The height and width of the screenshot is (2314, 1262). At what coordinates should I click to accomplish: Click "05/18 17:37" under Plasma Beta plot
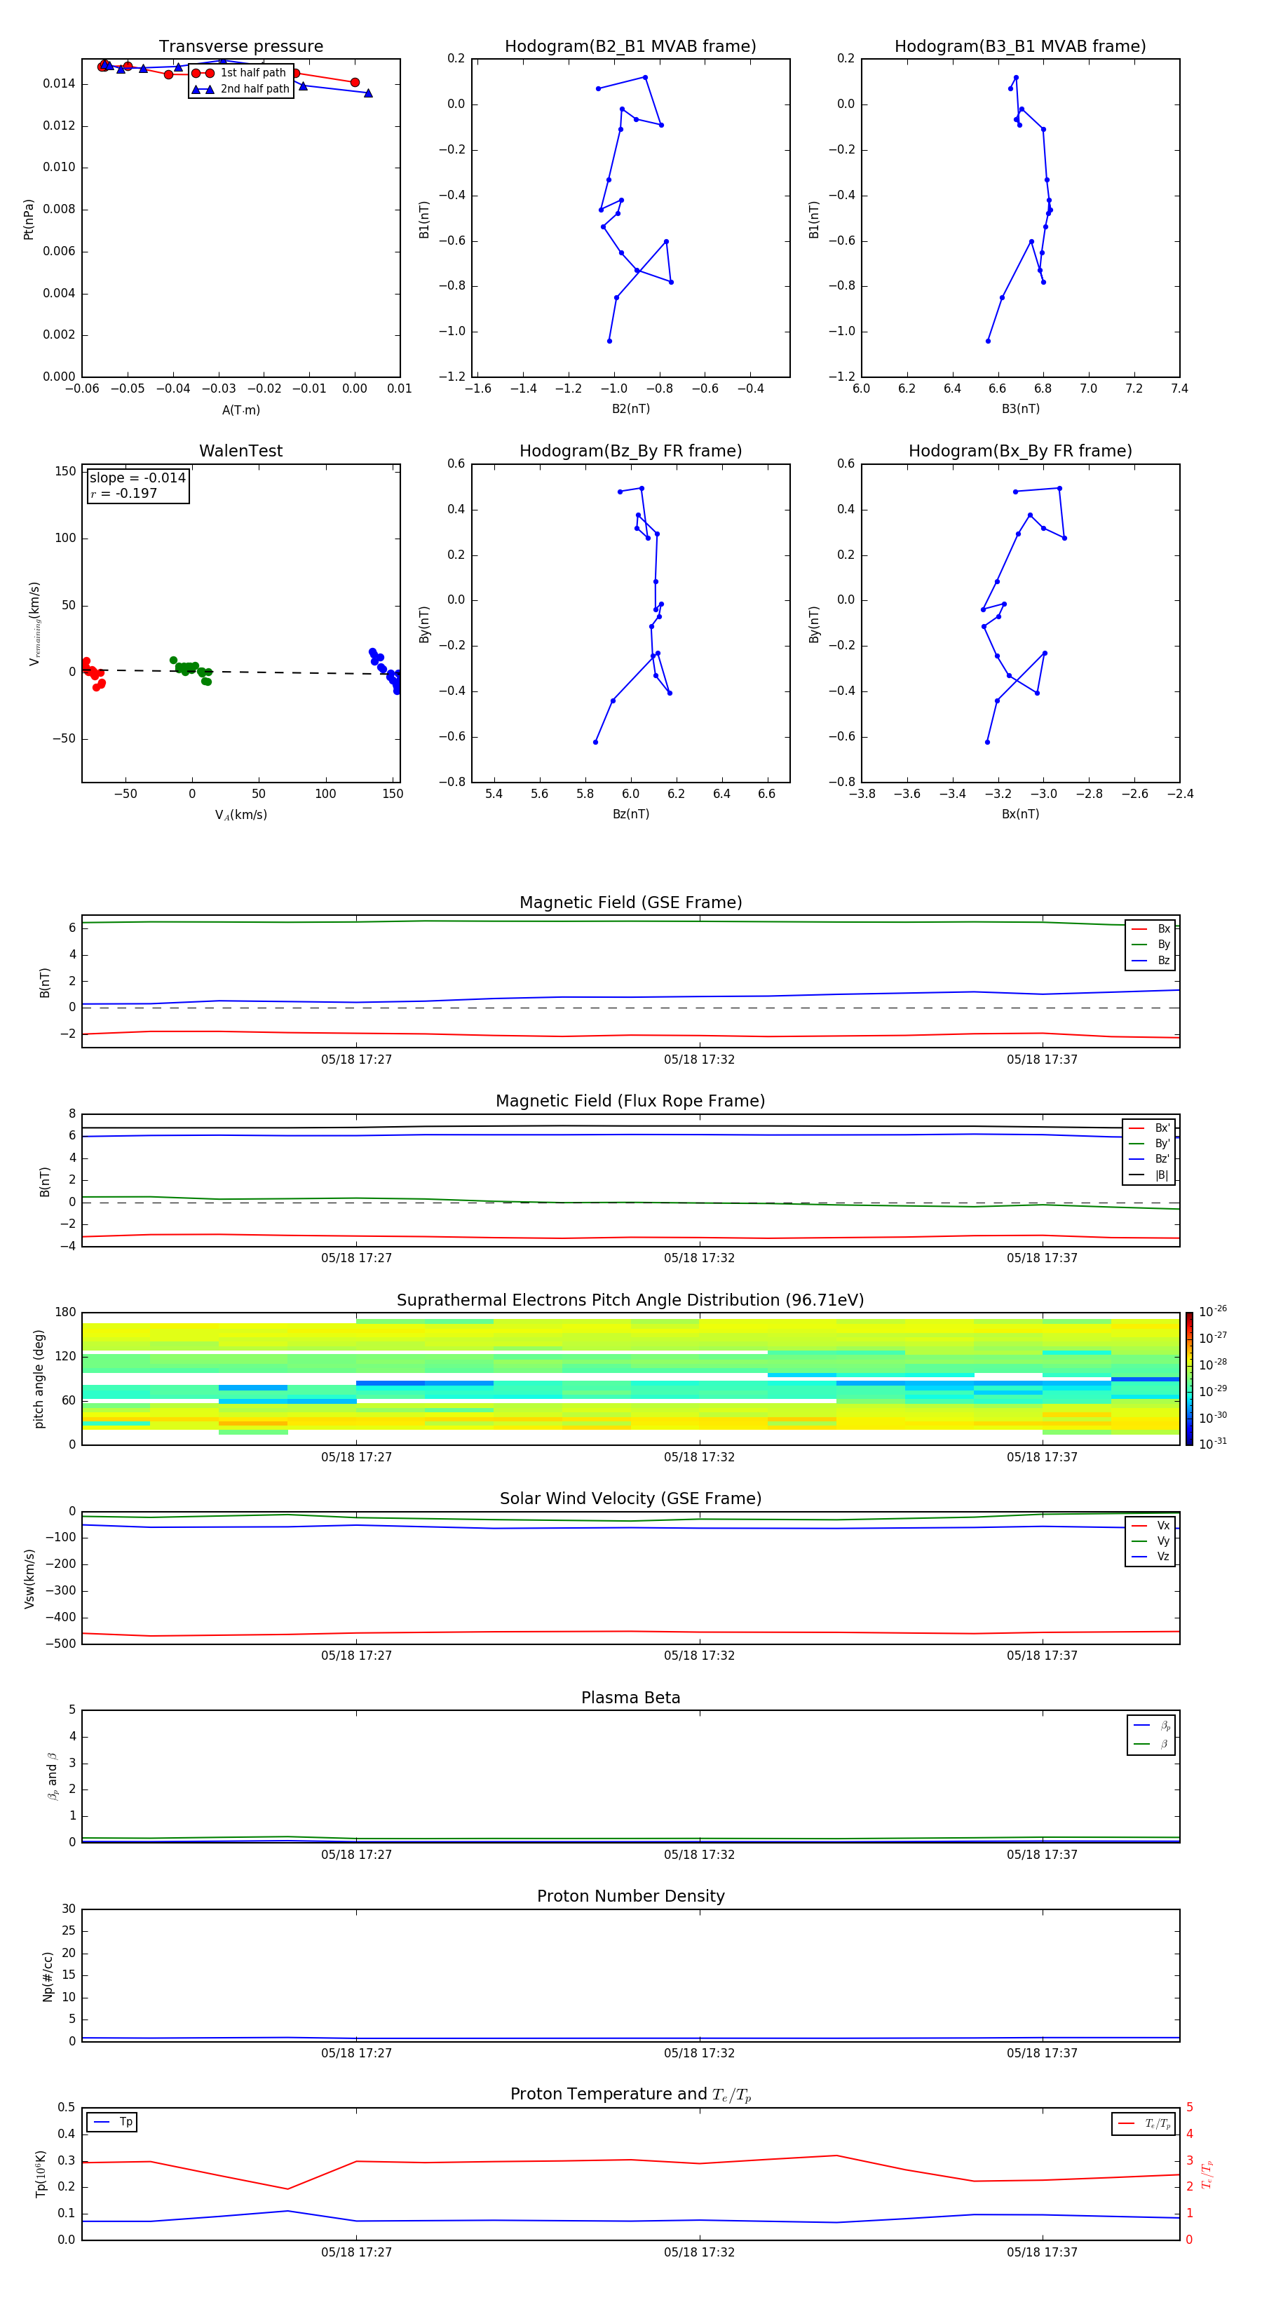pos(1042,1854)
